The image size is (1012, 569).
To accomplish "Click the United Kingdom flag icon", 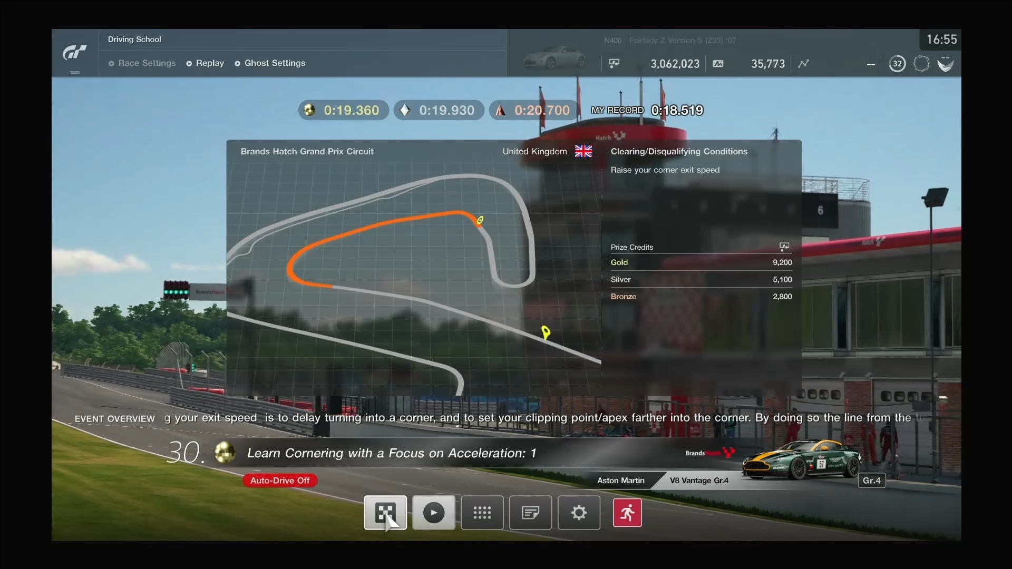I will [583, 151].
